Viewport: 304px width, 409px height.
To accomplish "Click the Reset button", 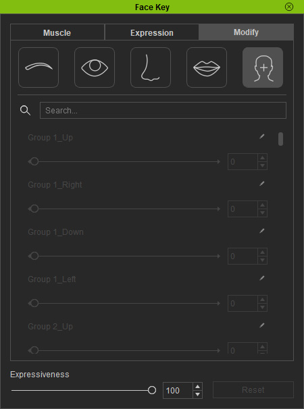I will pyautogui.click(x=253, y=390).
